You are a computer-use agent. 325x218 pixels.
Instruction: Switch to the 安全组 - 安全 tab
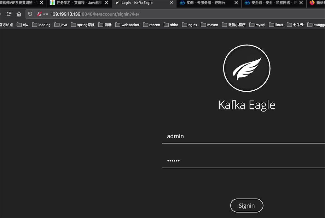click(274, 3)
